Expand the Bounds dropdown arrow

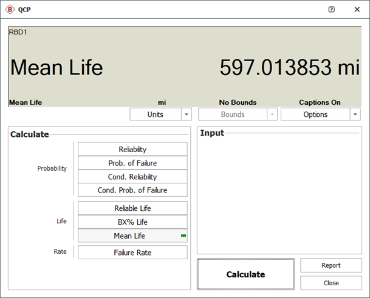tap(272, 114)
